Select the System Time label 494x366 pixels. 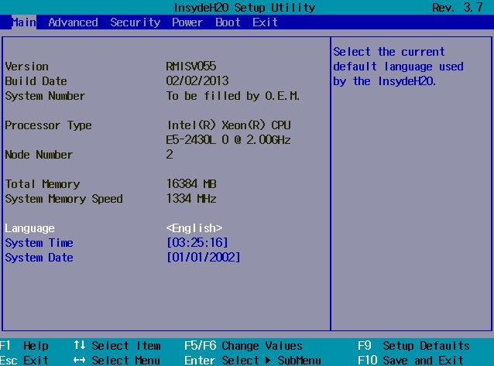(x=39, y=243)
